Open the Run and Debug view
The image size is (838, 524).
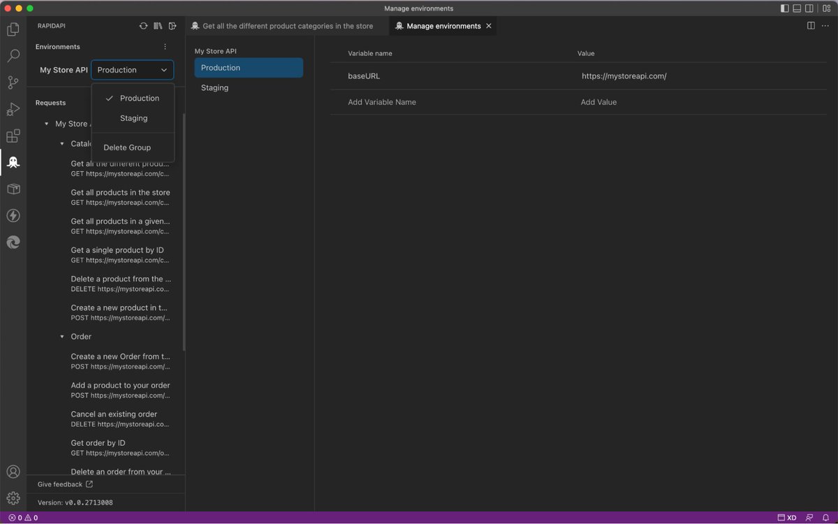coord(13,108)
